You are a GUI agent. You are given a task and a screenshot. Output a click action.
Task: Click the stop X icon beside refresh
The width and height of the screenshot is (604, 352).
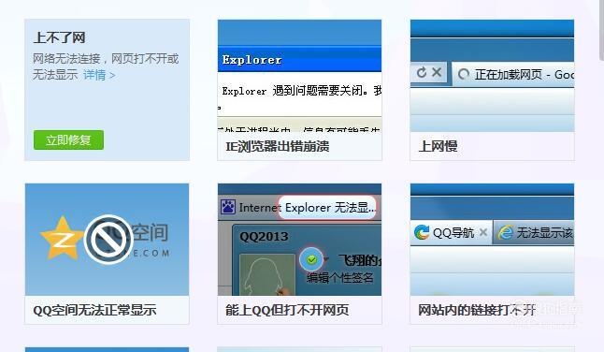pos(437,72)
